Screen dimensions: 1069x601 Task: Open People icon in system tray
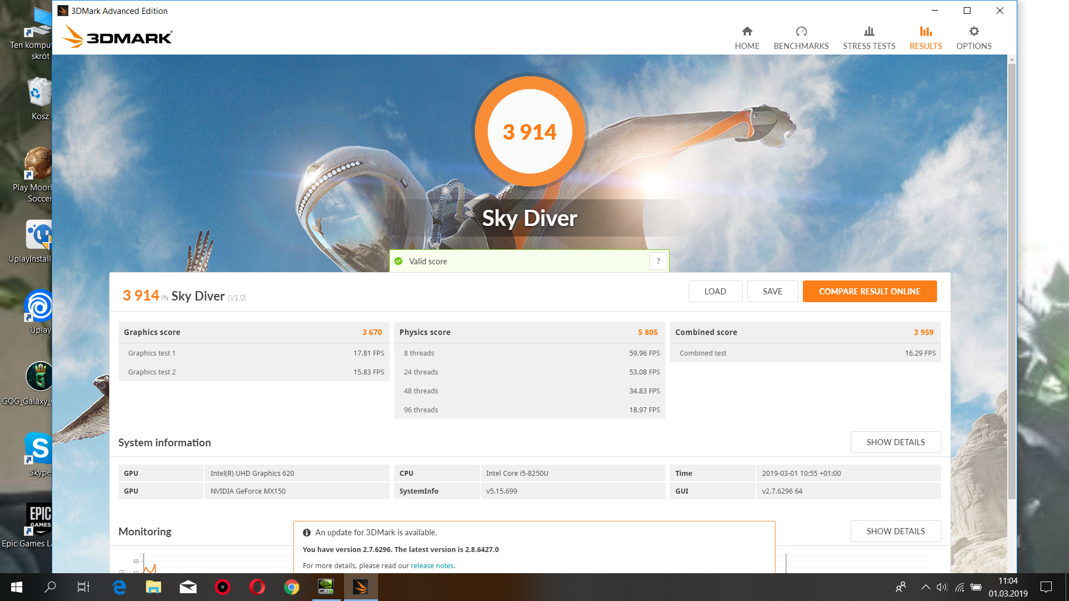pyautogui.click(x=900, y=587)
